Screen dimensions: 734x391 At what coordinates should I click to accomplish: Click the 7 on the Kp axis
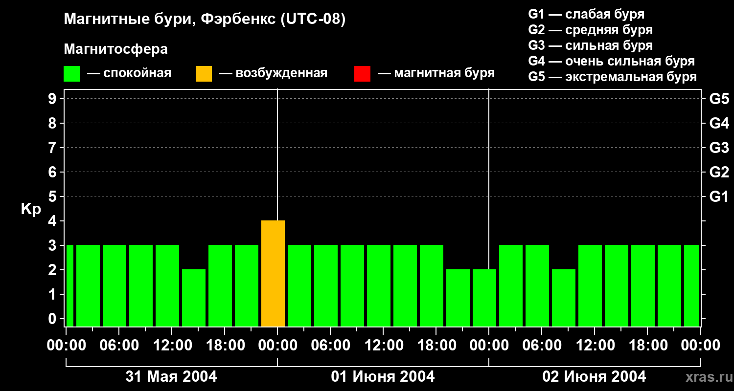tap(53, 148)
